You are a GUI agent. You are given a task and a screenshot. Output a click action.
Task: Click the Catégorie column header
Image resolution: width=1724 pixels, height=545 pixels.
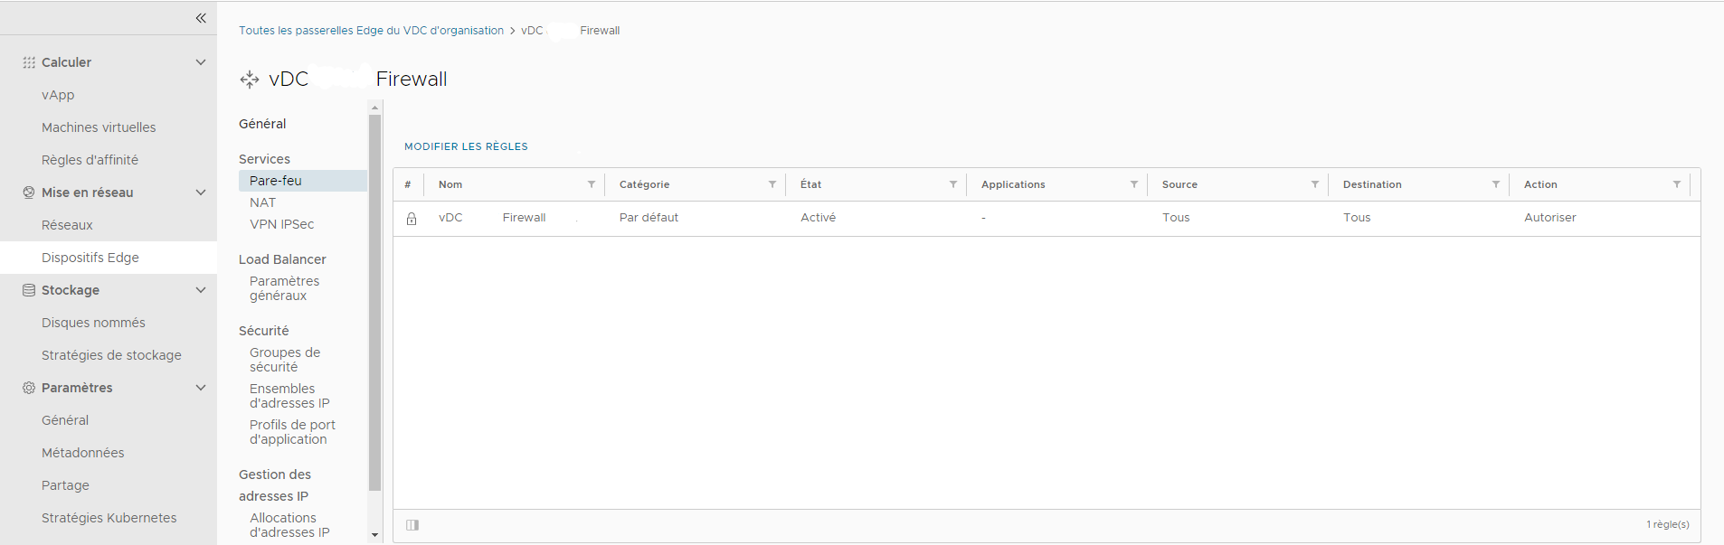(x=644, y=184)
